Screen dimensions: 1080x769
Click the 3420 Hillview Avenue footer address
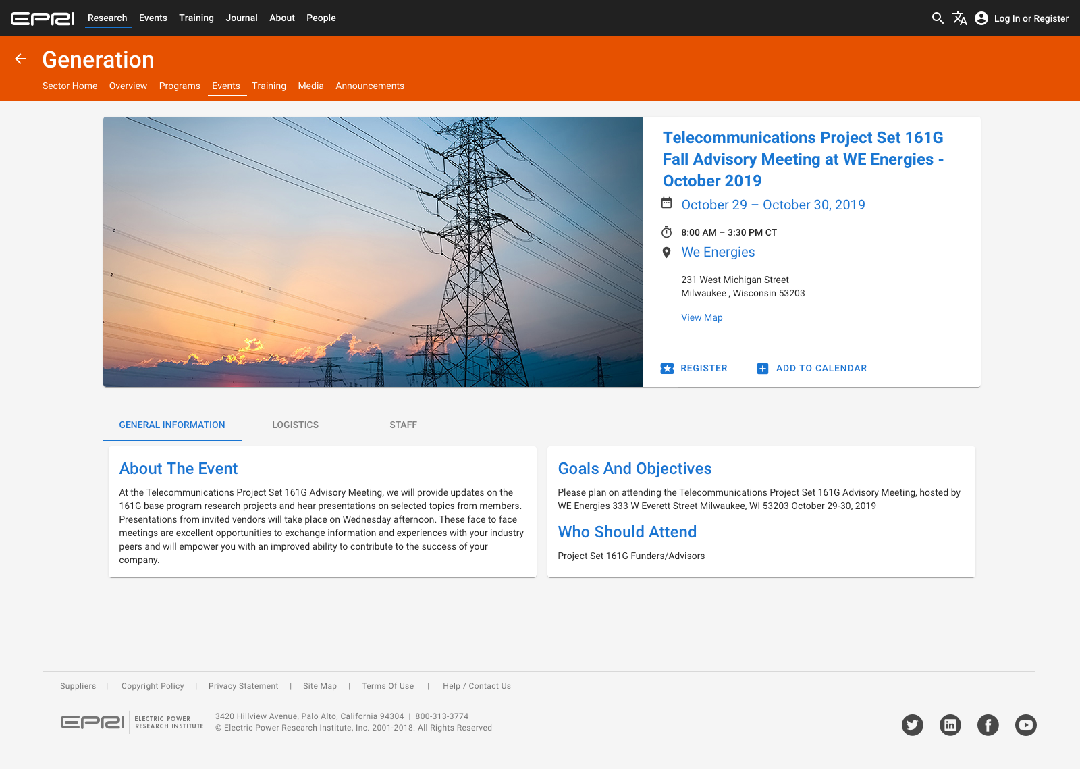(x=310, y=717)
